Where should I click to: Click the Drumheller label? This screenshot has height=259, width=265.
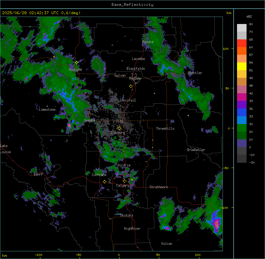tap(196, 150)
